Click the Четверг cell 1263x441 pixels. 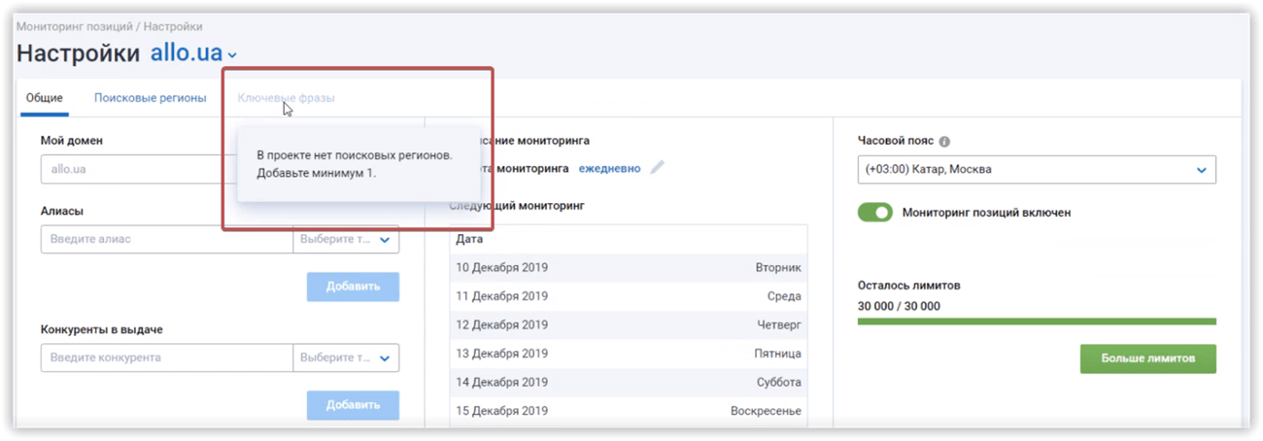pos(779,324)
